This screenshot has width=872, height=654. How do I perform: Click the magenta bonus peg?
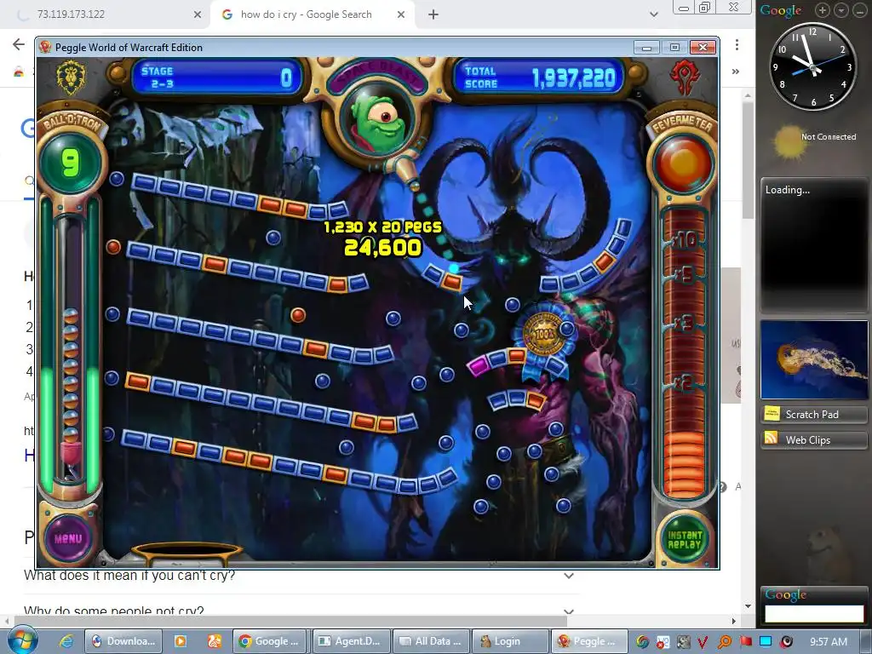point(479,366)
